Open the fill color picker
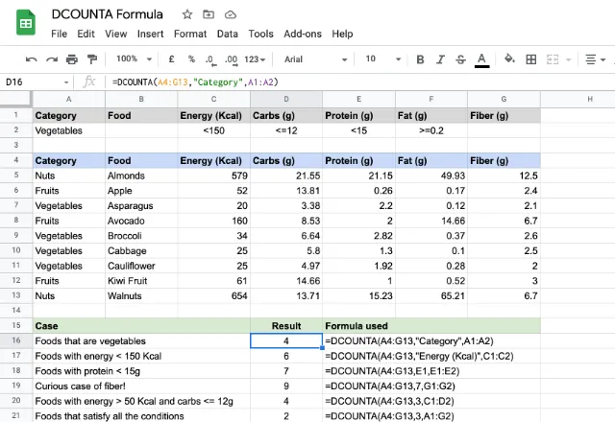615x422 pixels. [x=509, y=59]
